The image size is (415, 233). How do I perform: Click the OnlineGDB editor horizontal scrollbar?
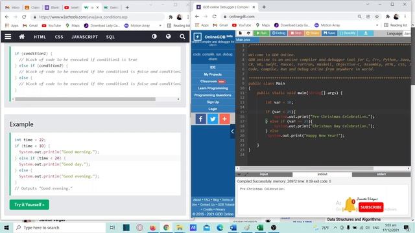[x=307, y=168]
